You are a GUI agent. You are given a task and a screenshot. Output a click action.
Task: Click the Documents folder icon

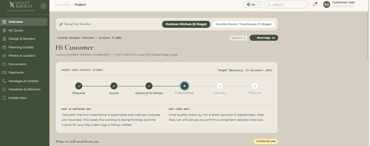[x=4, y=64]
